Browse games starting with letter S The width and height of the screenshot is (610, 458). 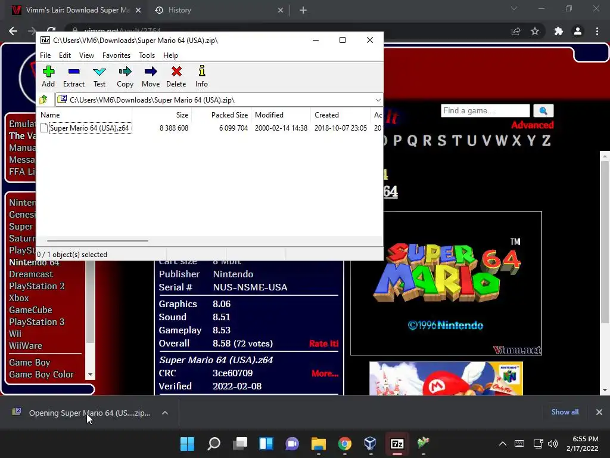(441, 140)
